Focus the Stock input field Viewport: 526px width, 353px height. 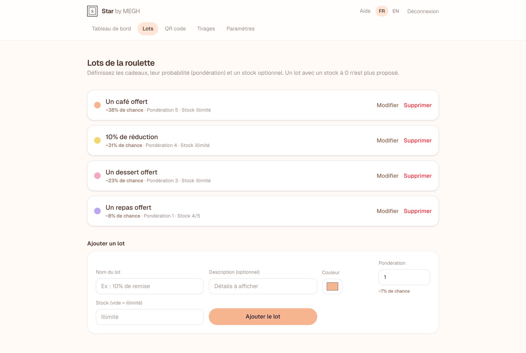point(150,317)
